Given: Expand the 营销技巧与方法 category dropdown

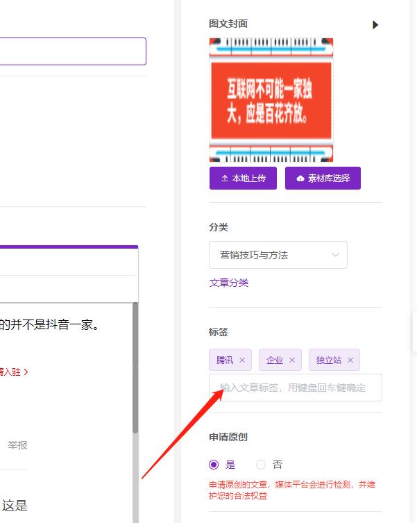Looking at the screenshot, I should (x=278, y=255).
